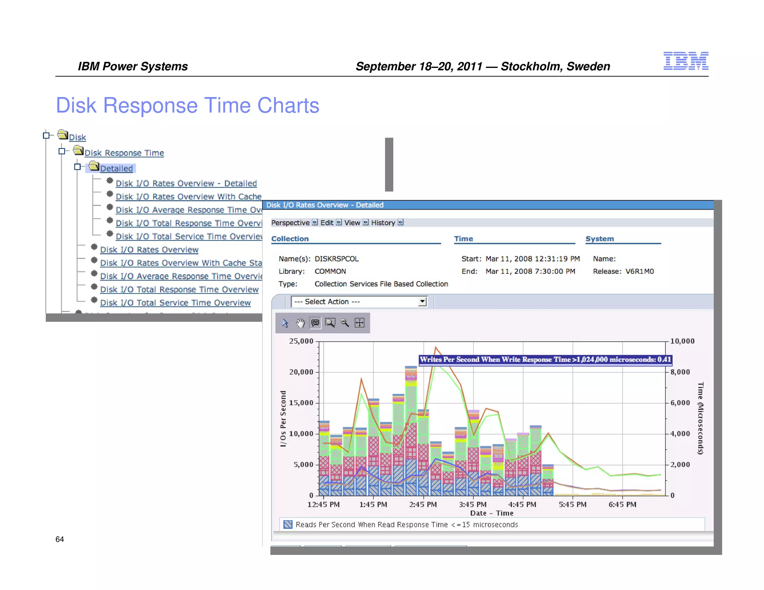Select the zoom region magnifier tool
This screenshot has height=590, width=764.
(x=330, y=323)
